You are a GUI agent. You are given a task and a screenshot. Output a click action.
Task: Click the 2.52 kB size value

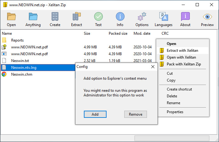click(89, 61)
